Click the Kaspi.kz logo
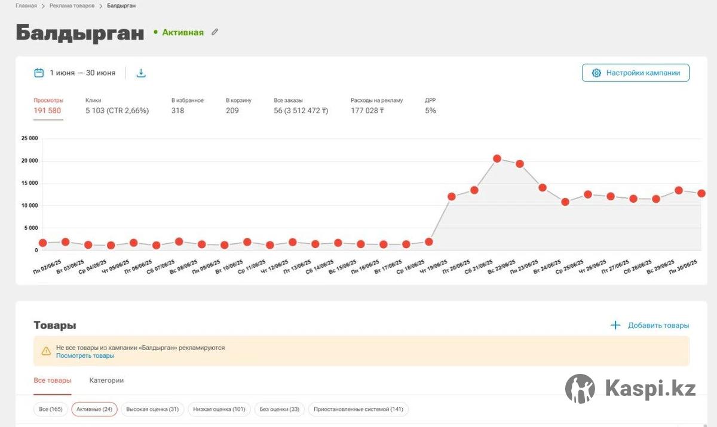This screenshot has height=427, width=717. click(x=630, y=389)
